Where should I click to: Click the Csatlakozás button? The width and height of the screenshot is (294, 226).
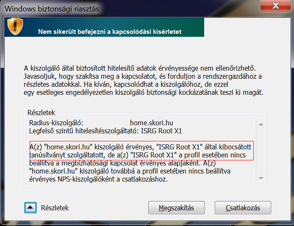point(243,208)
